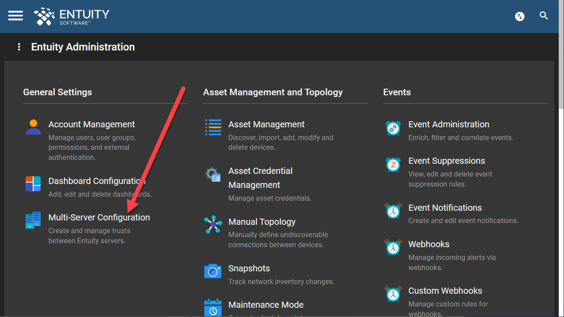Viewport: 564px width, 317px height.
Task: Click the Asset Credential Management gear icon
Action: pos(213,173)
